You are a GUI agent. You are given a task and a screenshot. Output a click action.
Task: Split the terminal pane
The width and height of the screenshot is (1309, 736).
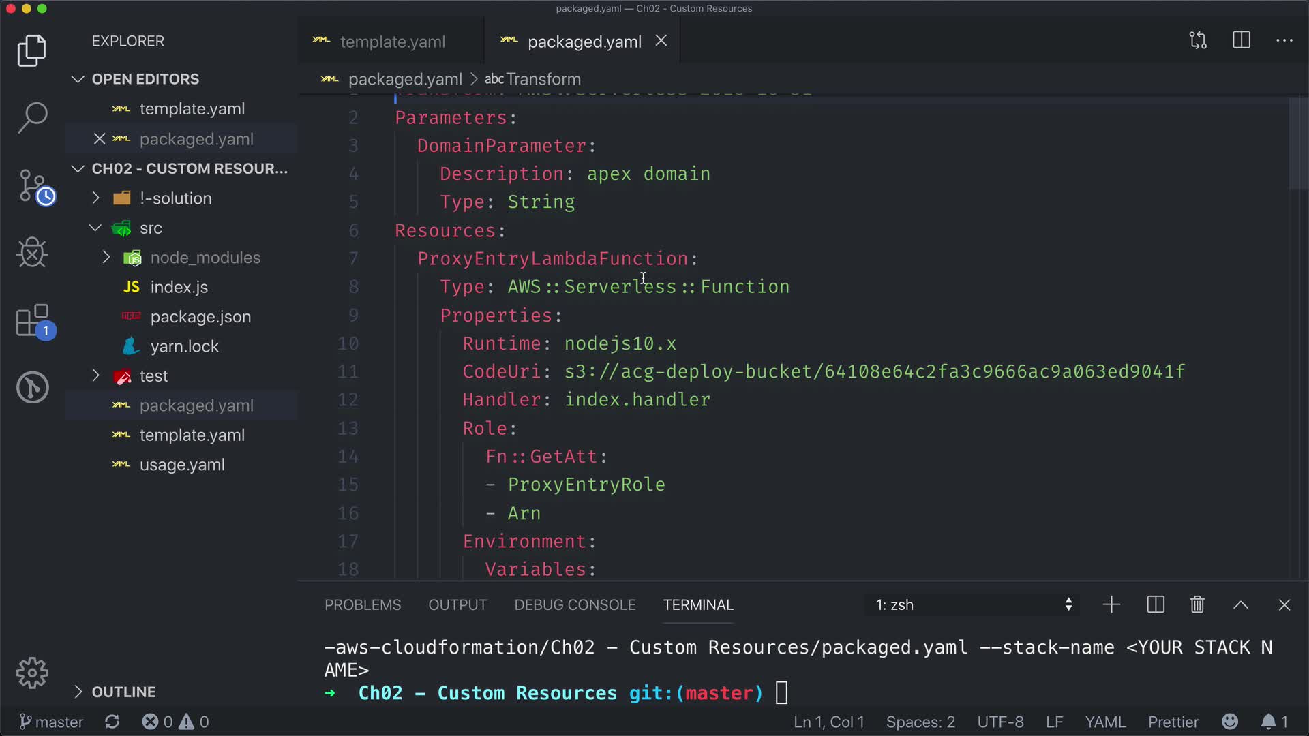pyautogui.click(x=1155, y=604)
